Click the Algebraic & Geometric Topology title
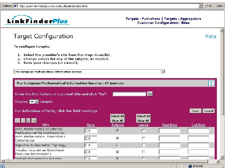The height and width of the screenshot is (168, 225). click(x=40, y=145)
